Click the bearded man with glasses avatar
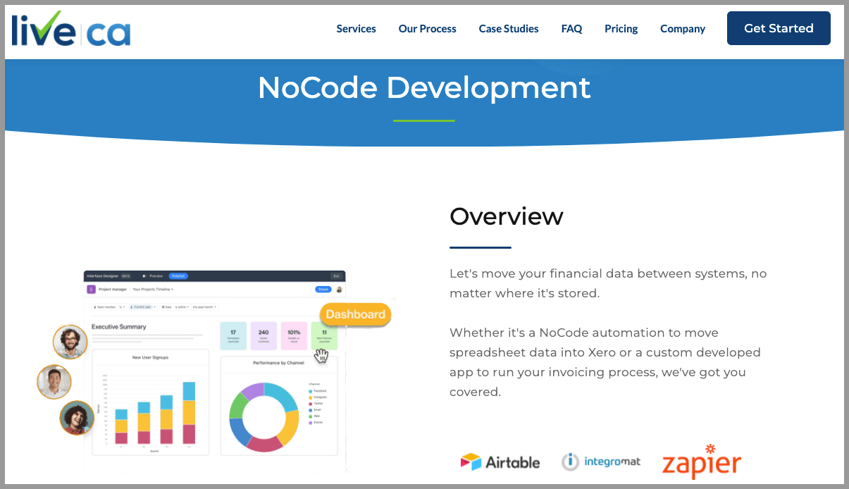Image resolution: width=849 pixels, height=489 pixels. (70, 342)
